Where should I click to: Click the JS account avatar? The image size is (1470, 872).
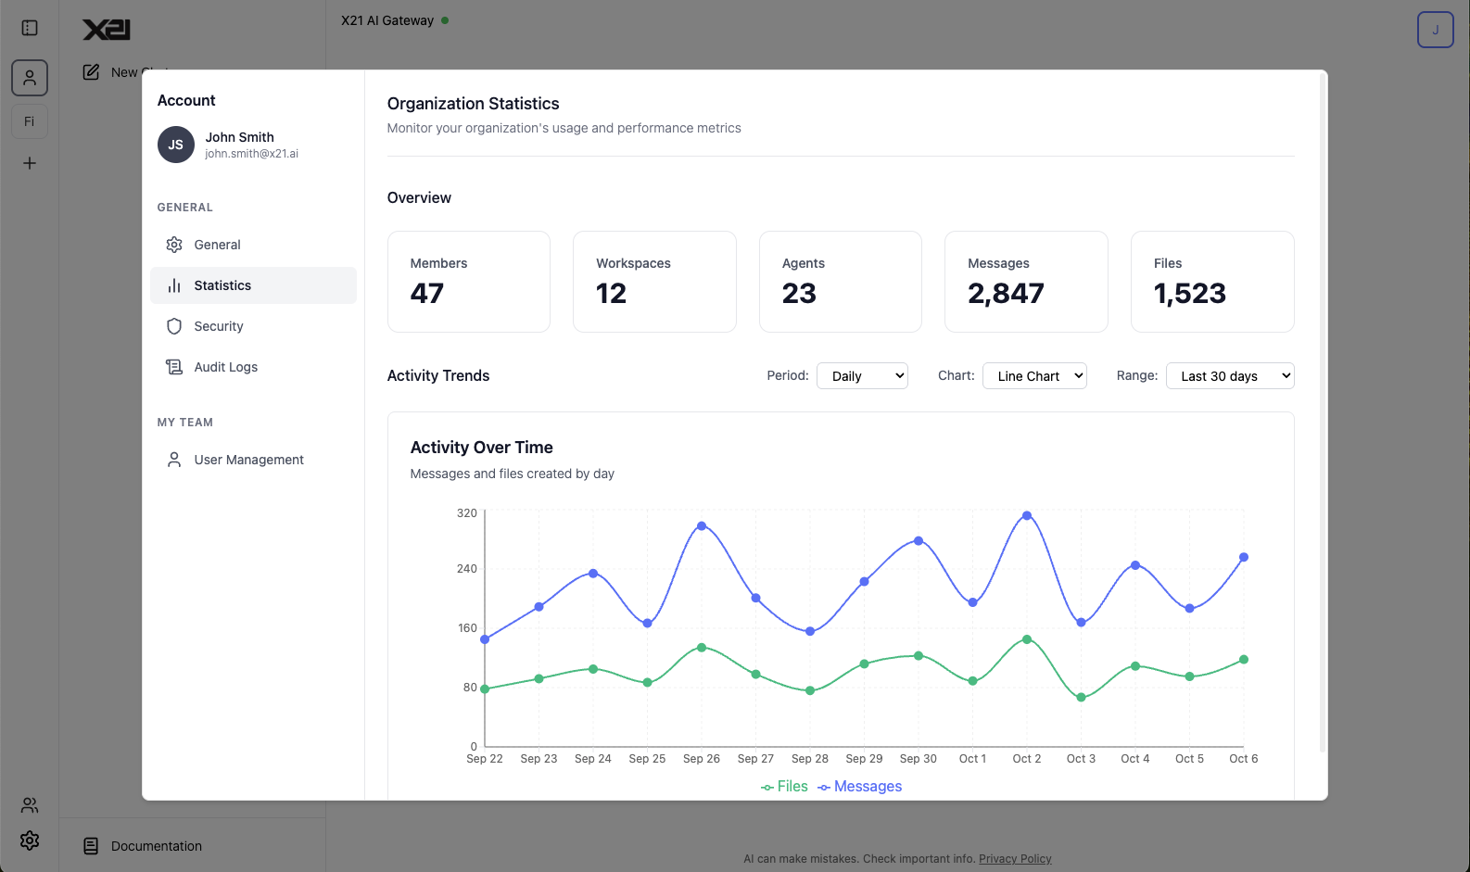tap(176, 145)
